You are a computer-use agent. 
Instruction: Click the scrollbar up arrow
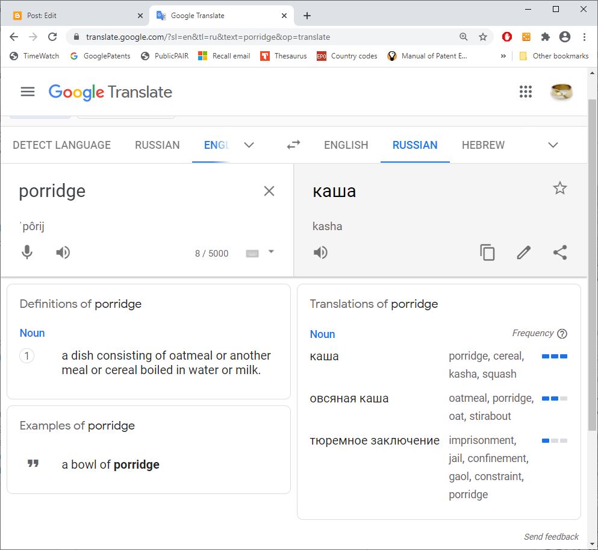pyautogui.click(x=592, y=72)
